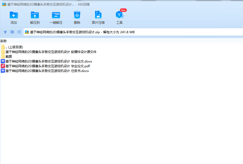Viewport: 243px width, 164px height.
Task: Select the 软硬件设计源文件 folder name
Action: click(51, 52)
